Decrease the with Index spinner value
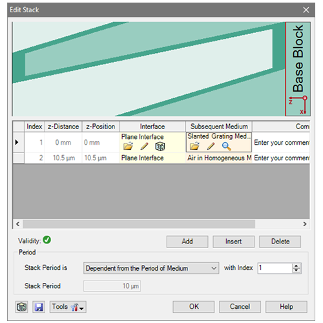 [297, 270]
